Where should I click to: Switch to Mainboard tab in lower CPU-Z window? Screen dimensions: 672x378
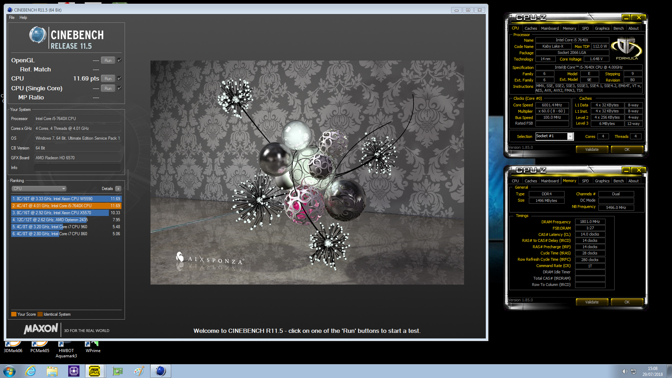point(549,181)
